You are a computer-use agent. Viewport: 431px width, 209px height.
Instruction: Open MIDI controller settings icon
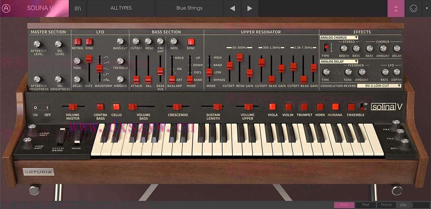click(x=414, y=8)
